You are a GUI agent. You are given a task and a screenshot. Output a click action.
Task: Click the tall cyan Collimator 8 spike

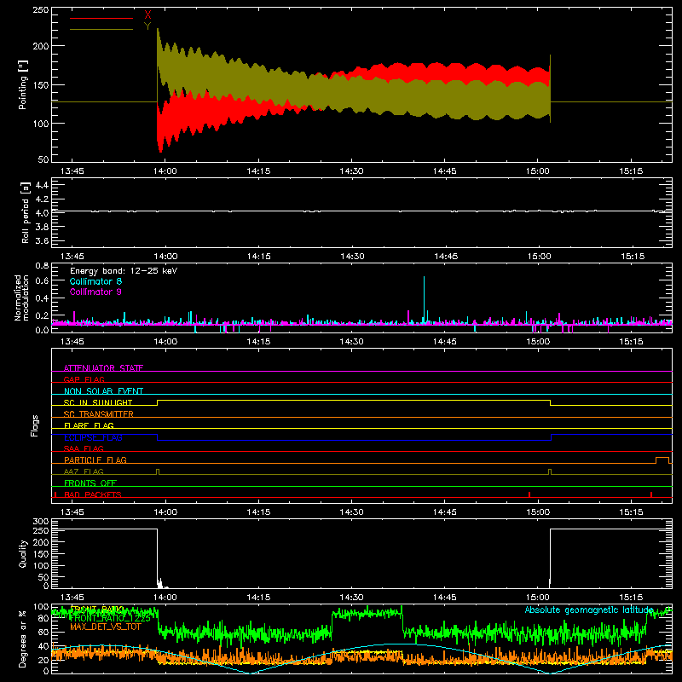[x=424, y=299]
